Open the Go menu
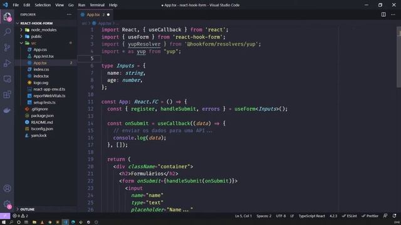Image resolution: width=401 pixels, height=225 pixels. click(x=71, y=5)
